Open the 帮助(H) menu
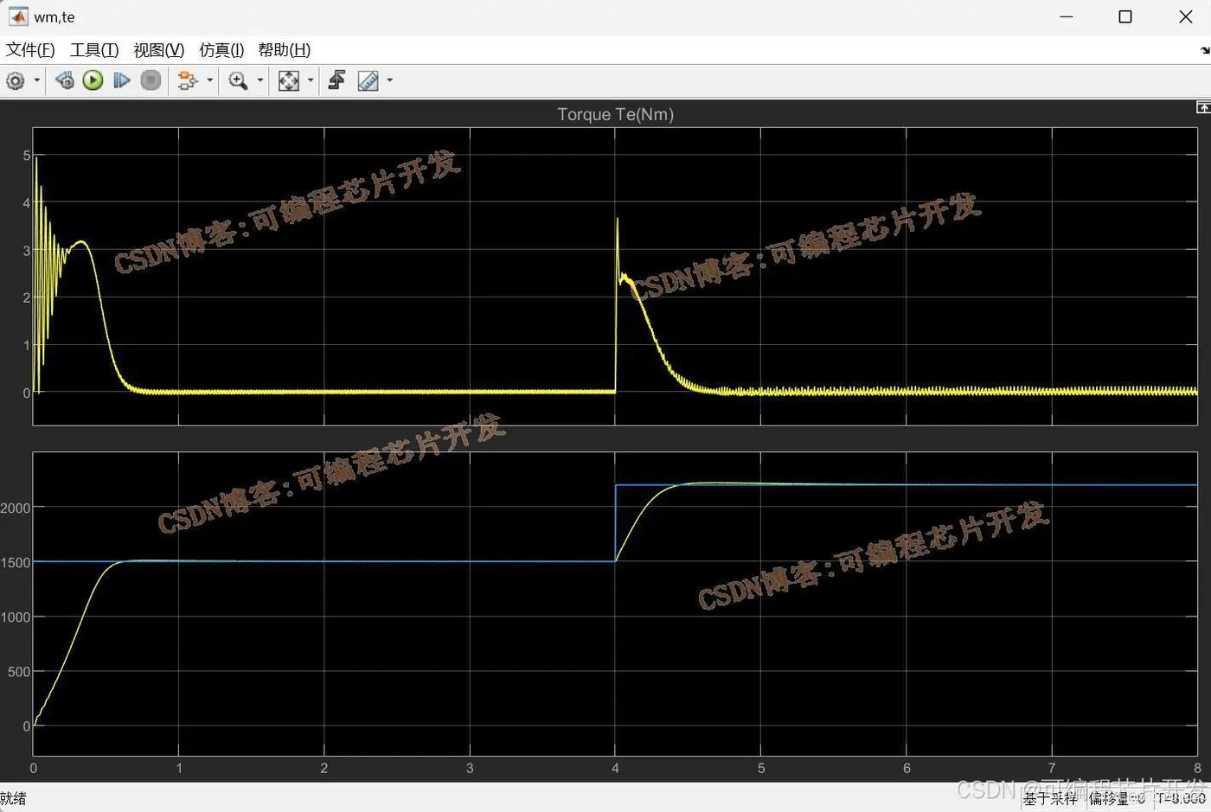Image resolution: width=1211 pixels, height=812 pixels. click(285, 50)
